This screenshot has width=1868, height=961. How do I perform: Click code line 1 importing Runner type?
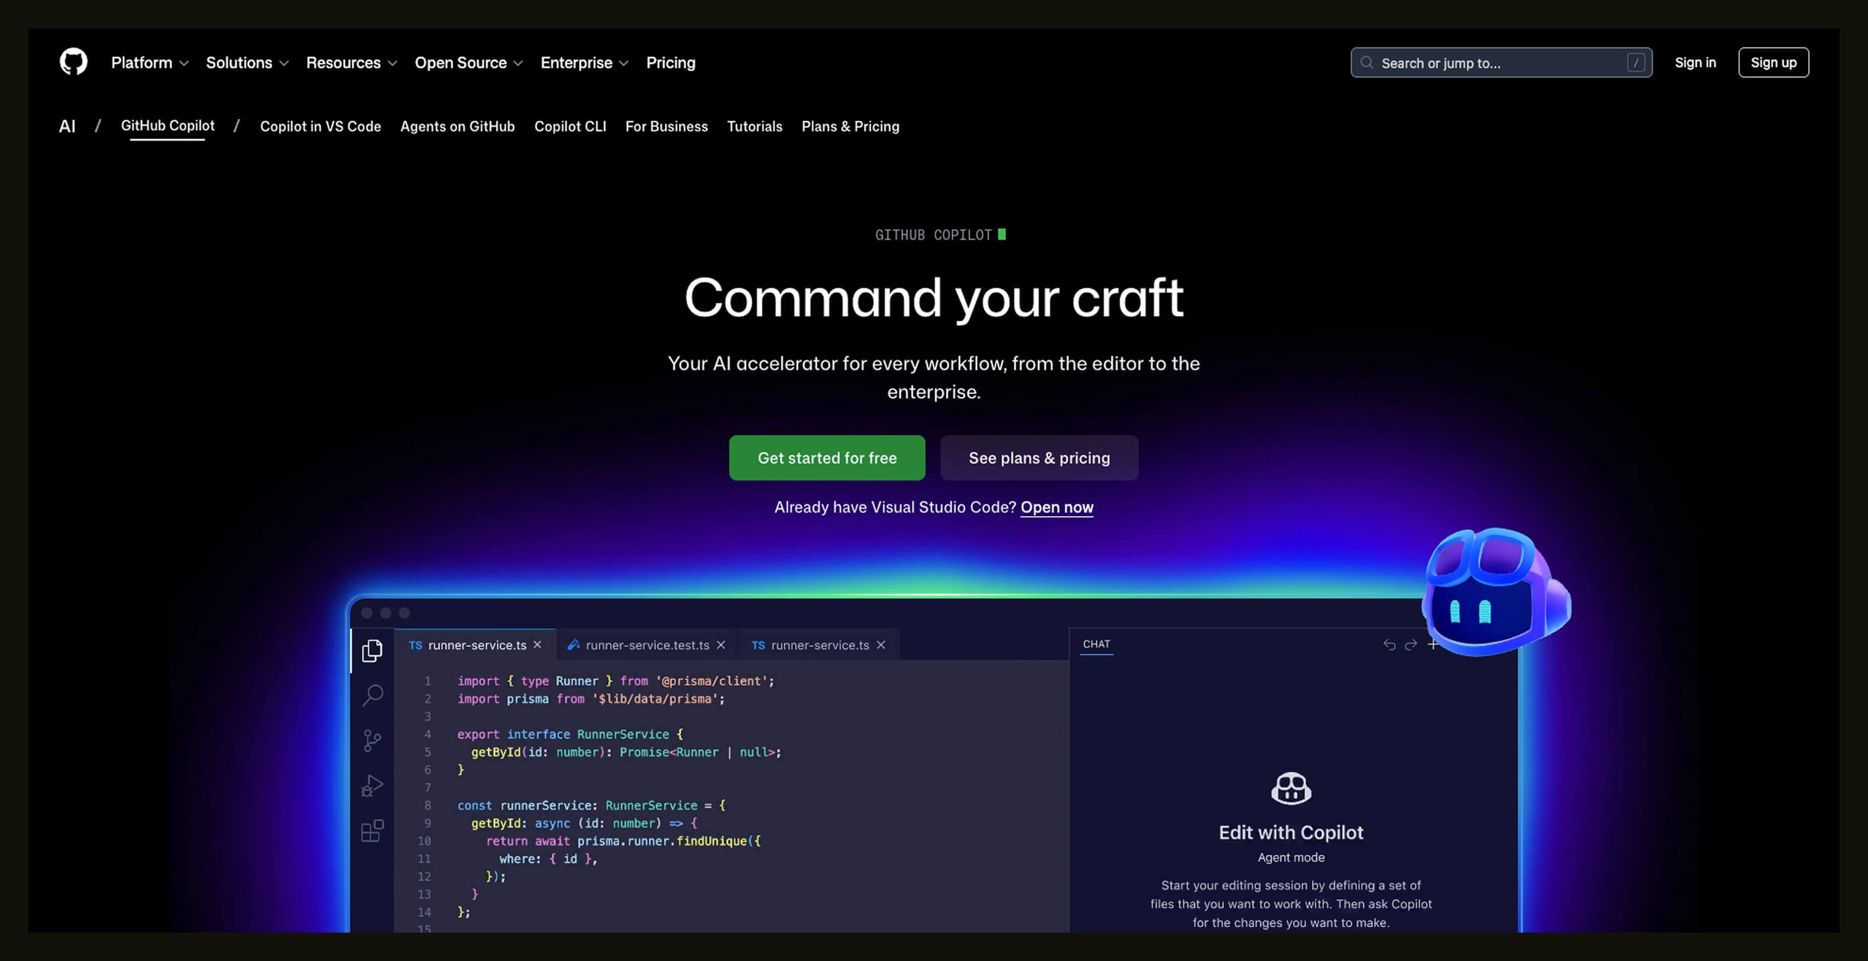tap(616, 681)
